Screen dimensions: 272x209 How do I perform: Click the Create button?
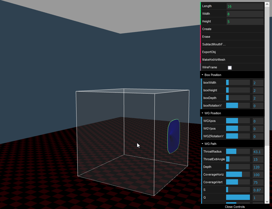click(232, 29)
